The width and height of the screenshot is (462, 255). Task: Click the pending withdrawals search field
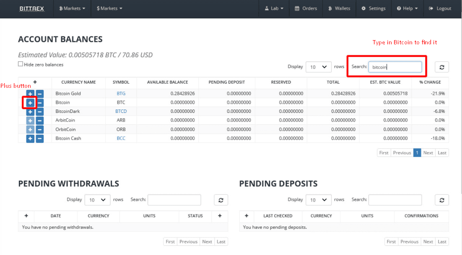click(174, 200)
